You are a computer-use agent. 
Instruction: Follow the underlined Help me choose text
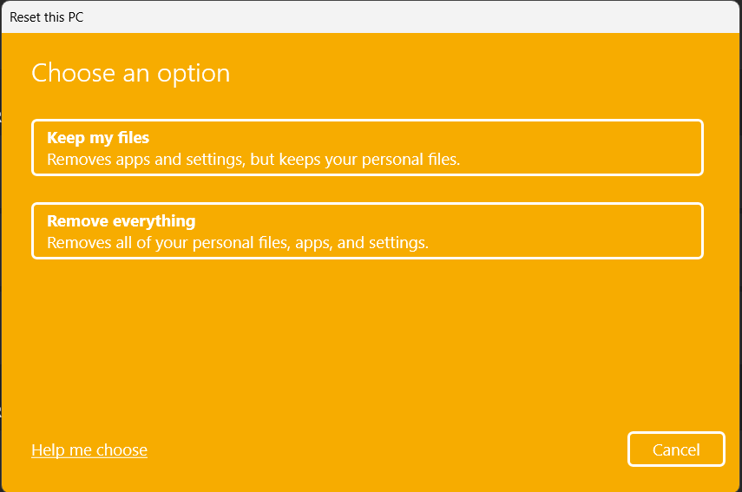(89, 449)
